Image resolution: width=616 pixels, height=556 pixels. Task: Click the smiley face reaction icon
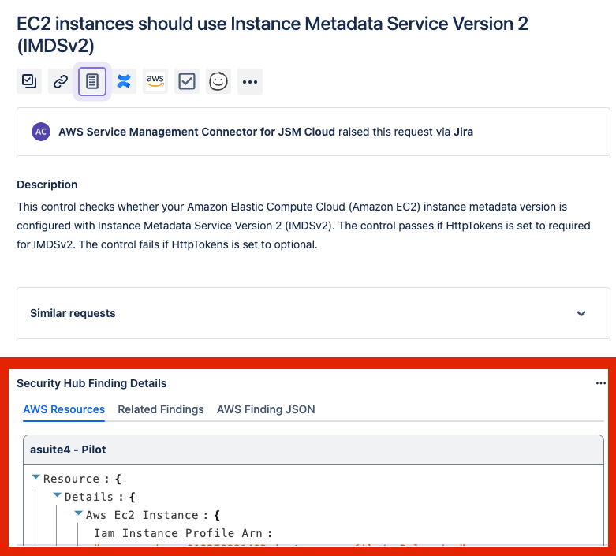[218, 81]
